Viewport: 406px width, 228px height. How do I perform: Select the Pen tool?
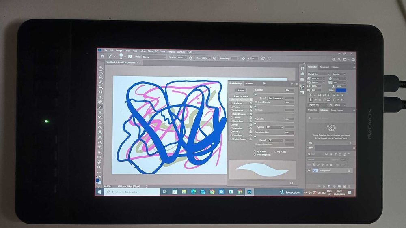(x=100, y=142)
